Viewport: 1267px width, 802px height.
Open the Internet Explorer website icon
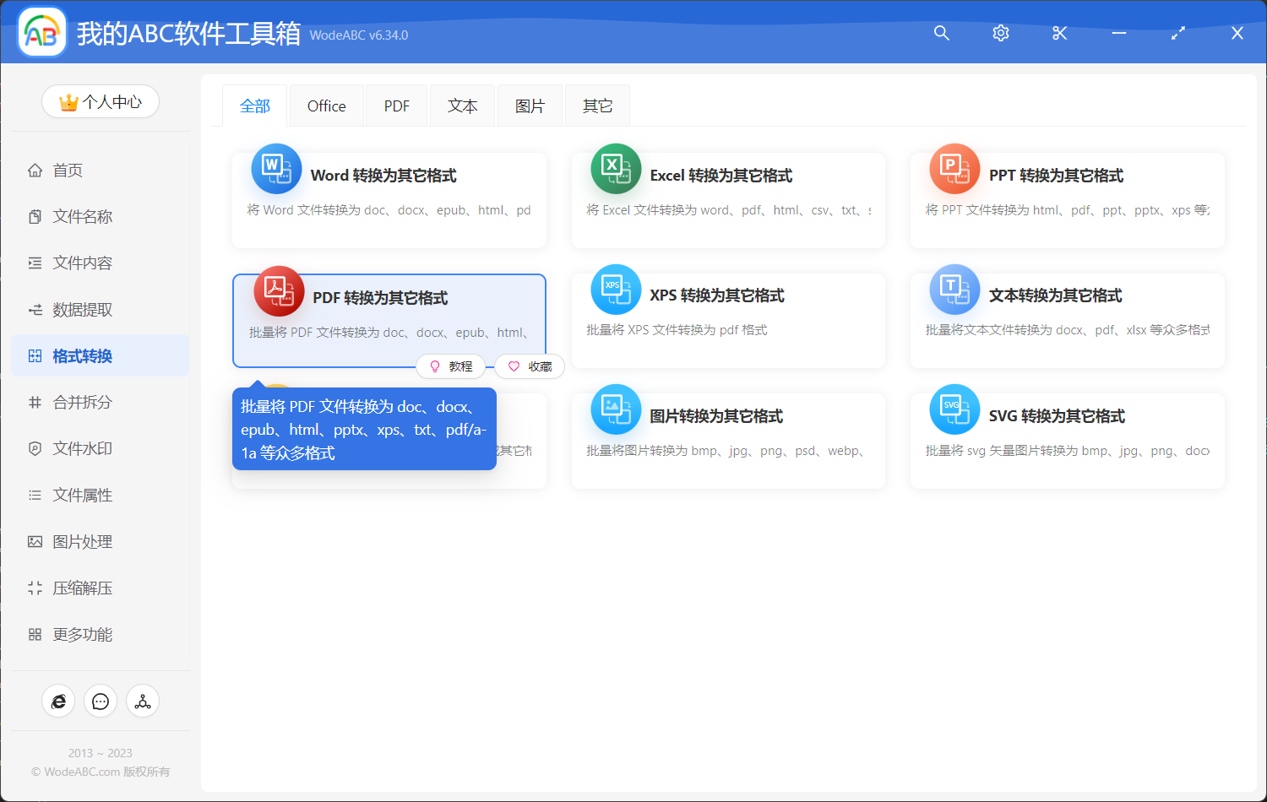pyautogui.click(x=58, y=701)
